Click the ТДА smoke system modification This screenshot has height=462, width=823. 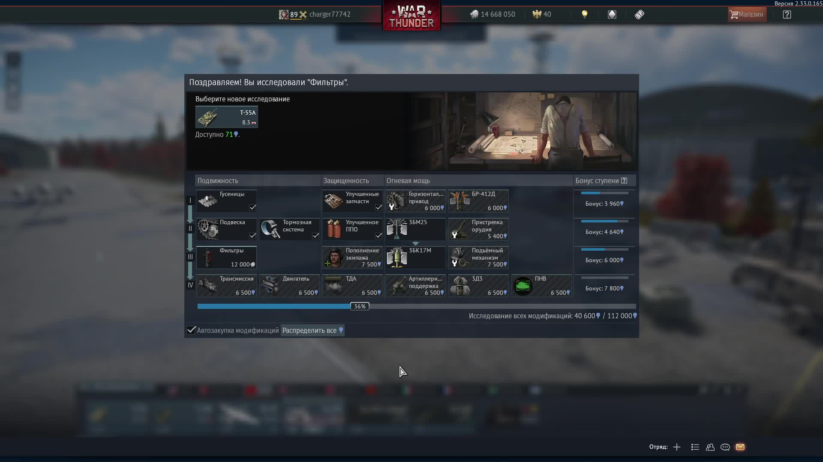[352, 286]
